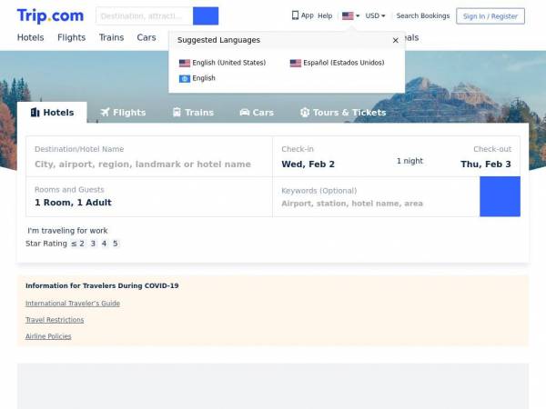Focus the header destination search box
This screenshot has height=409, width=546.
144,16
